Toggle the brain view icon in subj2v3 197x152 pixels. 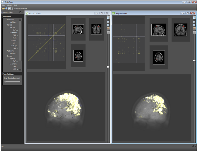(108, 28)
